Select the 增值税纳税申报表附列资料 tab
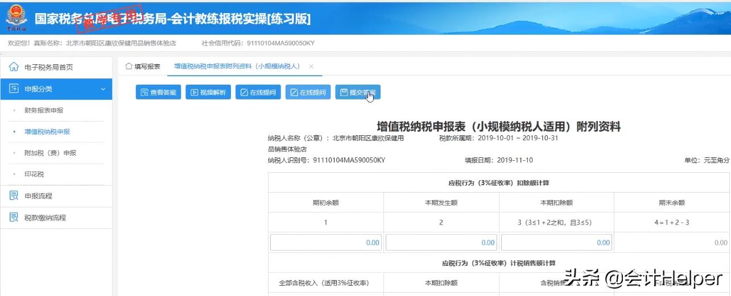The image size is (731, 296). 237,66
